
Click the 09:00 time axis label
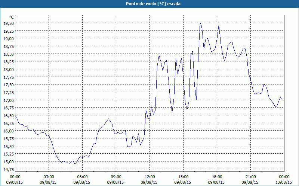tap(116, 177)
